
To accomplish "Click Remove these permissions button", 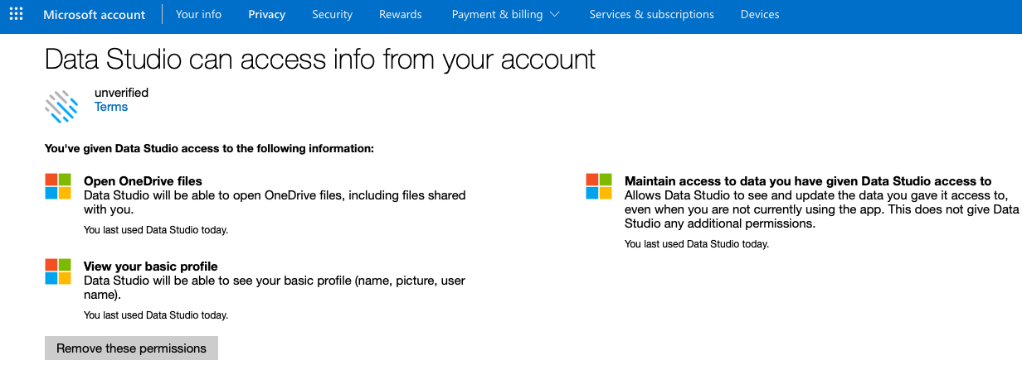I will (x=131, y=348).
